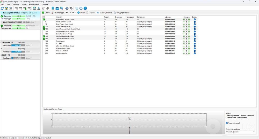Switch to the Инфо tab
259x139 pixels.
pyautogui.click(x=81, y=13)
